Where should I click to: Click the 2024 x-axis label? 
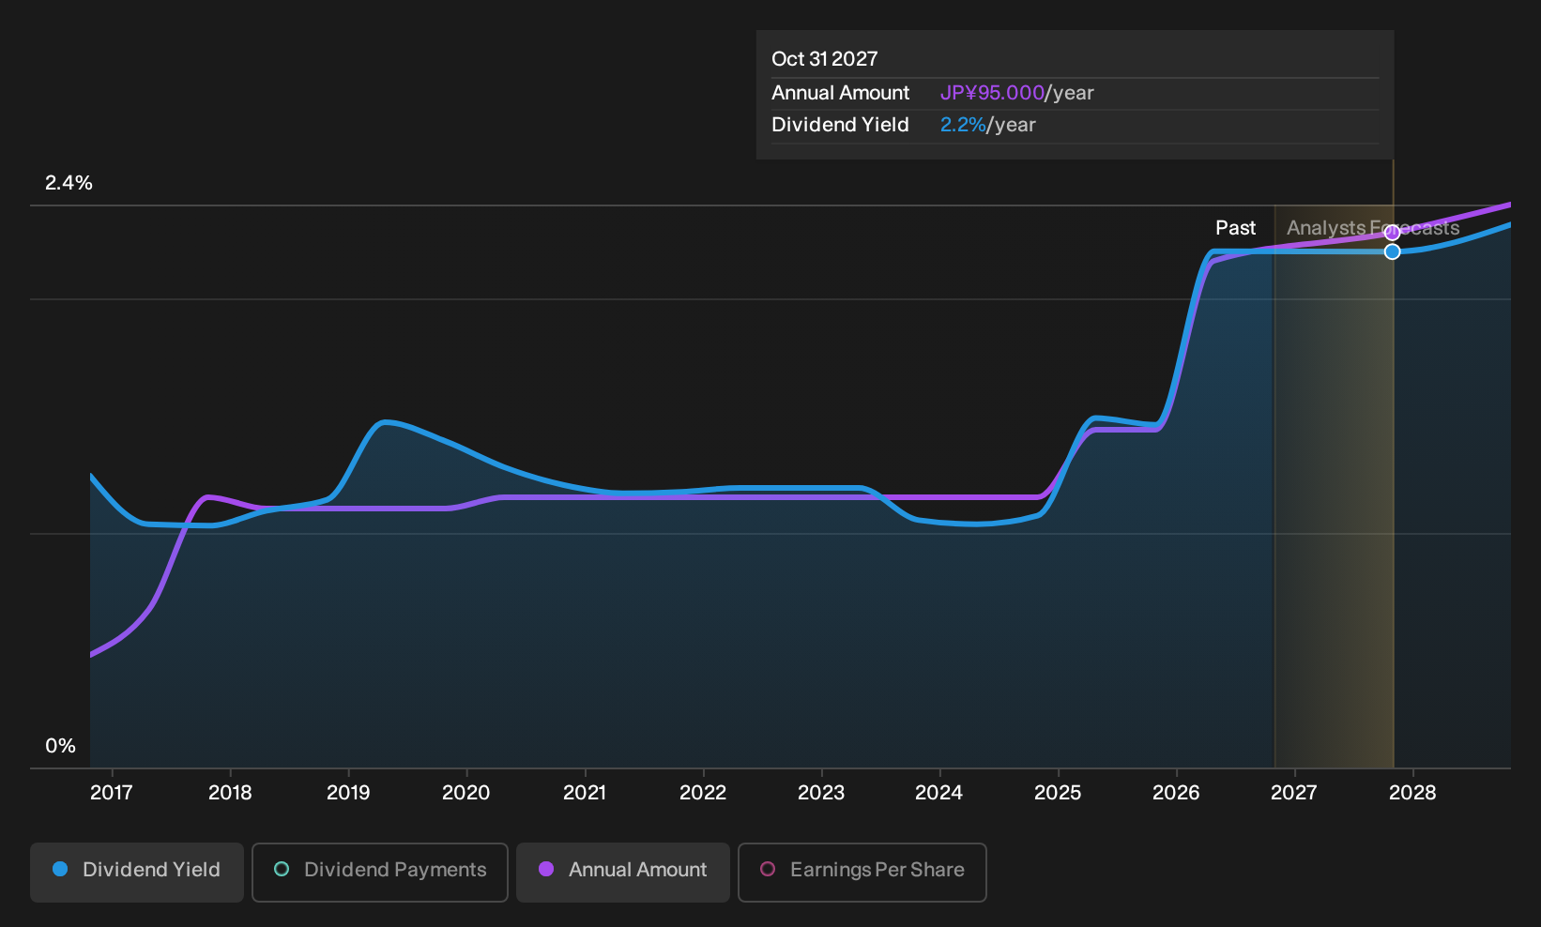coord(939,793)
